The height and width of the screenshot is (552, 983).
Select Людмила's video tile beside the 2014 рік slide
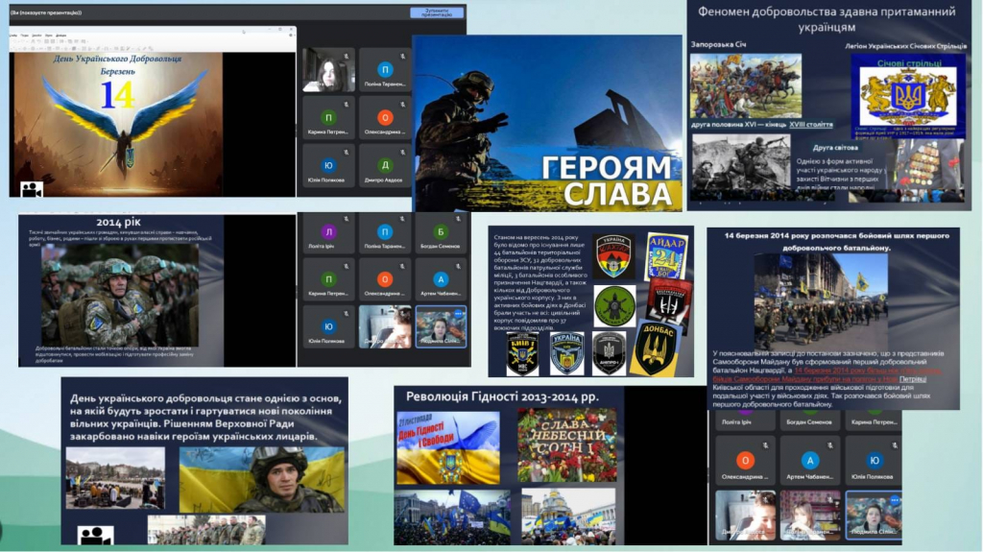tap(441, 326)
